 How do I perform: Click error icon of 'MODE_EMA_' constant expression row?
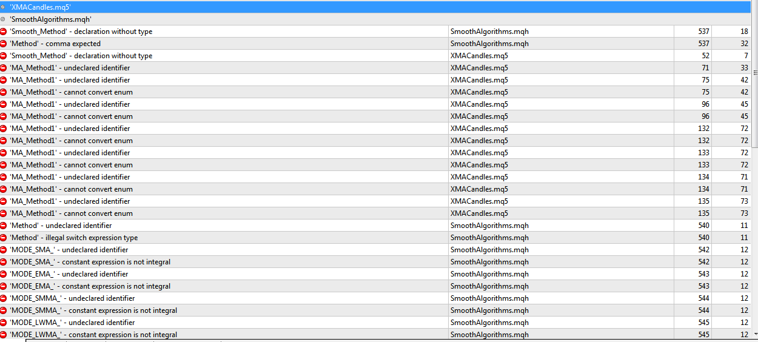[4, 286]
